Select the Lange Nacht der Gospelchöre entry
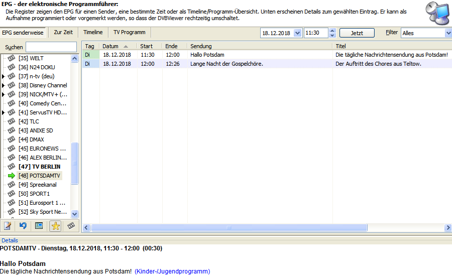452x278 pixels. 227,64
